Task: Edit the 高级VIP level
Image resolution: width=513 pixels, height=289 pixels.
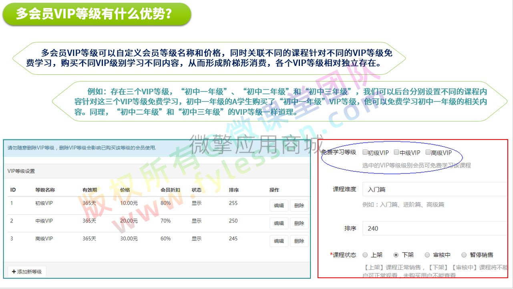Action: point(279,241)
